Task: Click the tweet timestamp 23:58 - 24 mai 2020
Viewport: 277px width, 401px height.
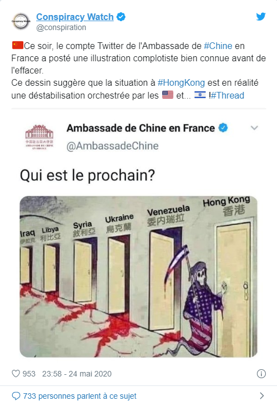Action: pyautogui.click(x=77, y=374)
